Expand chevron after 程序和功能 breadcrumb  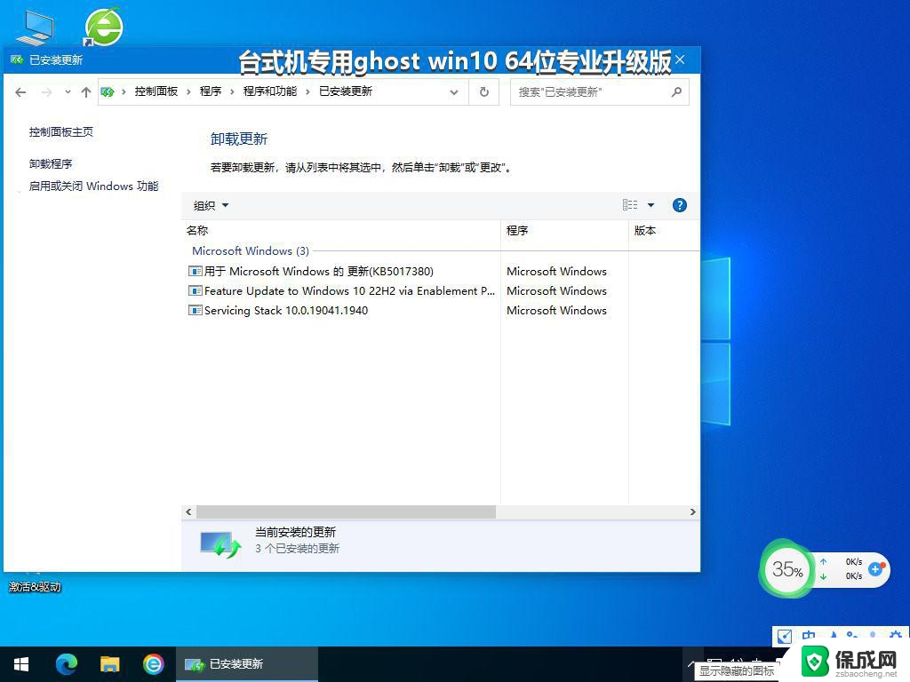coord(308,91)
